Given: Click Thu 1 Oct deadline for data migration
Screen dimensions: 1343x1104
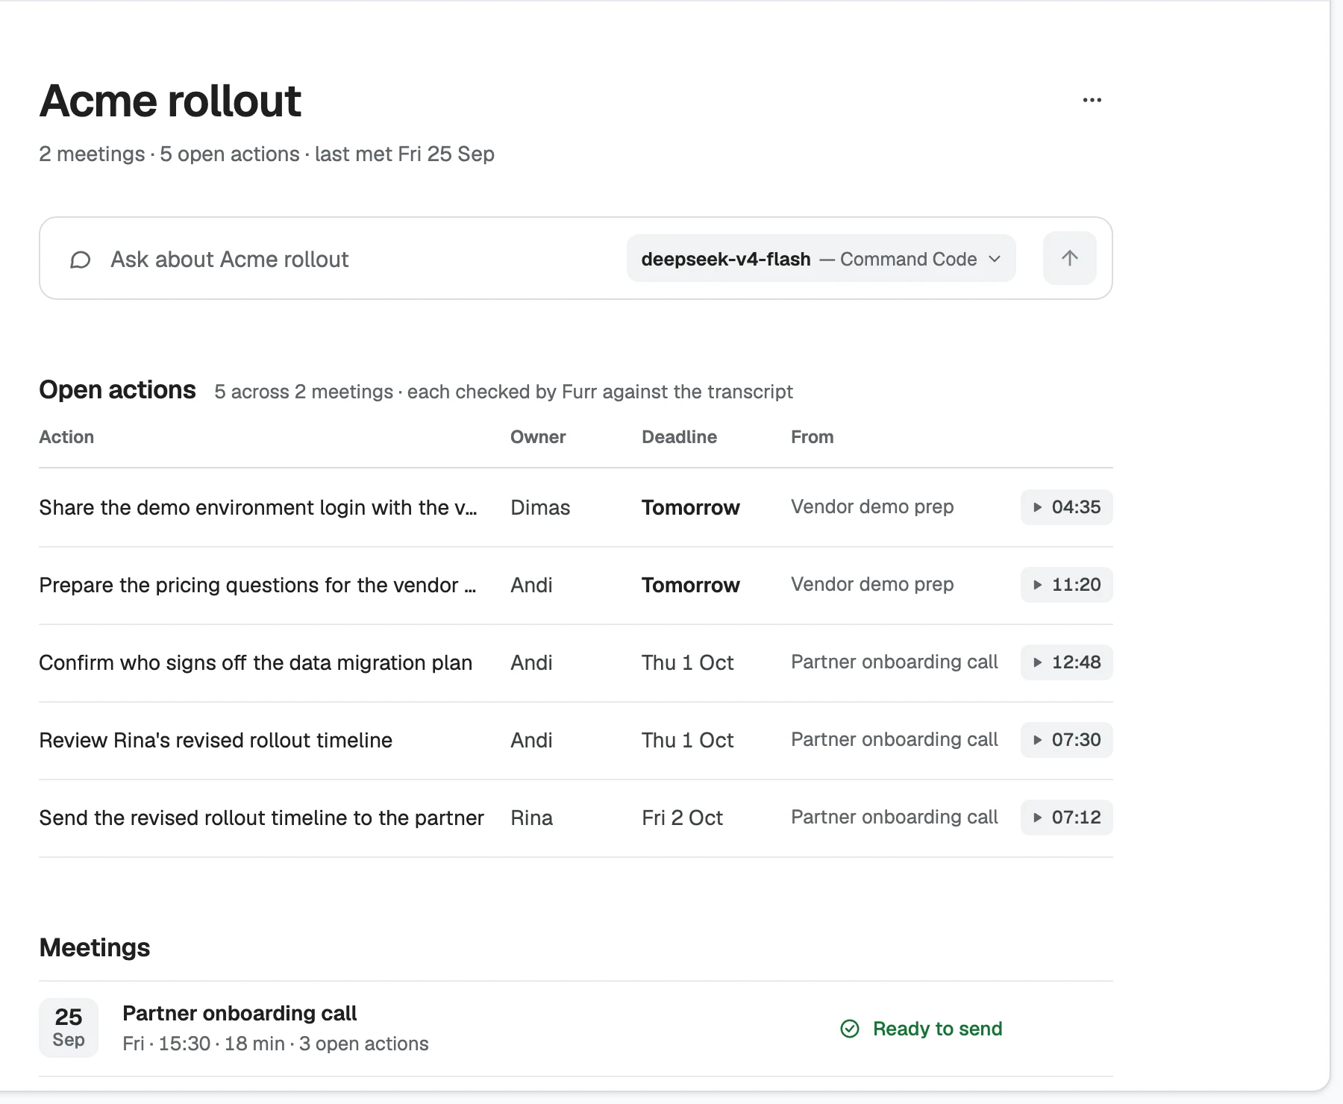Looking at the screenshot, I should [687, 662].
